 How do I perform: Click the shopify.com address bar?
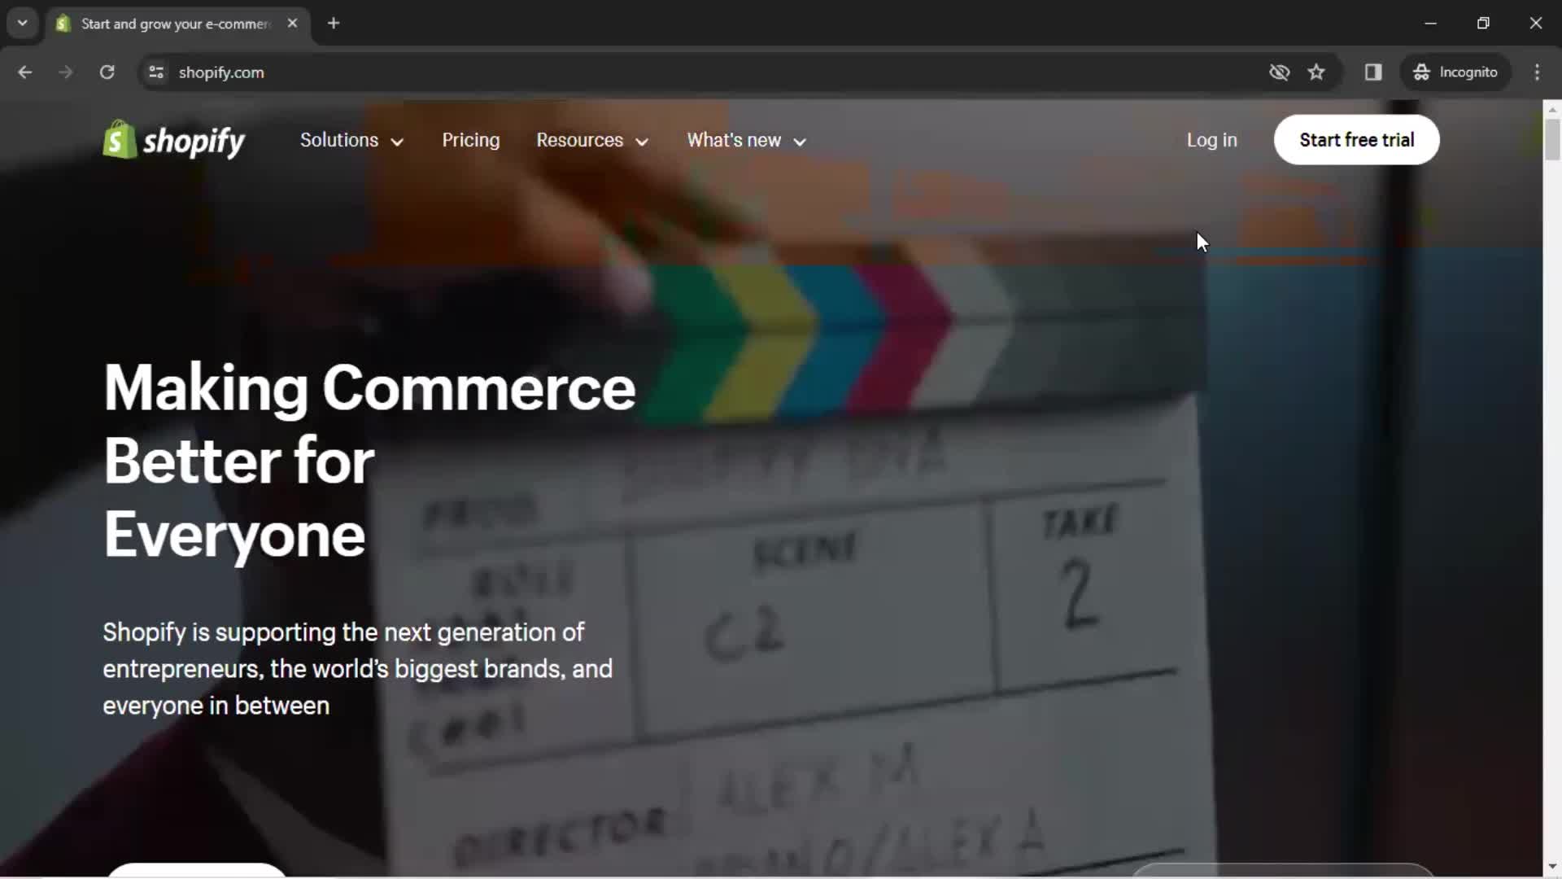(222, 72)
